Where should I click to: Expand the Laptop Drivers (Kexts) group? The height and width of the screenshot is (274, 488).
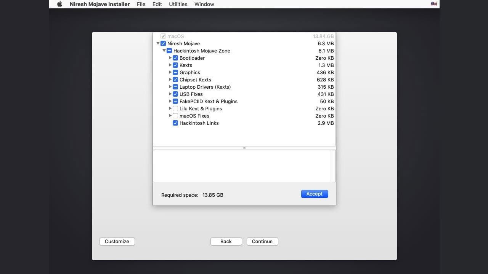click(x=170, y=87)
